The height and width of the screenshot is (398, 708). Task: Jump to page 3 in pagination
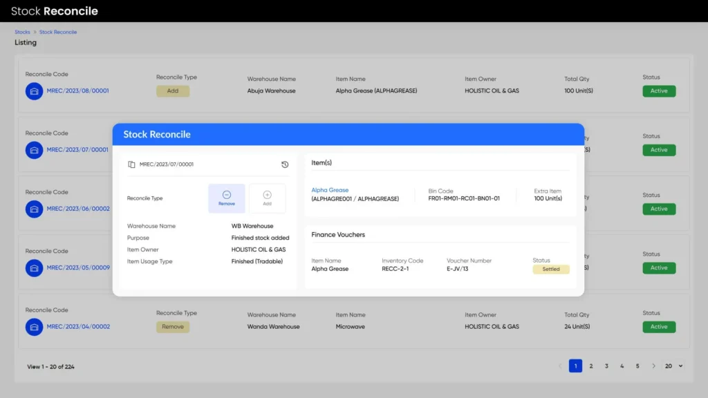[x=606, y=366]
